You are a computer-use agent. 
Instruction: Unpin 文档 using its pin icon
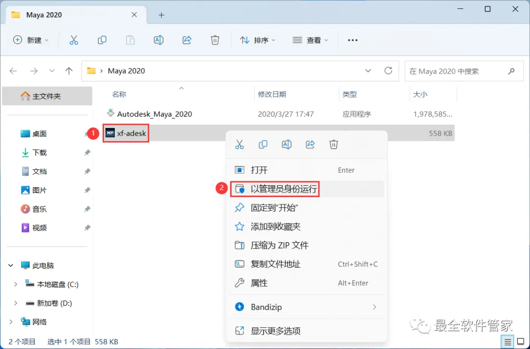point(87,172)
